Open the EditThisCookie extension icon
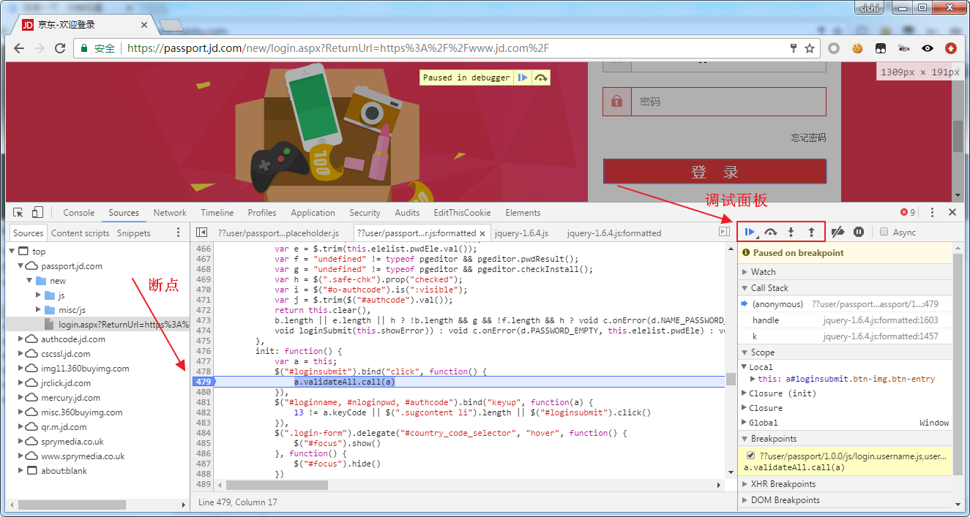This screenshot has width=970, height=517. click(x=857, y=48)
